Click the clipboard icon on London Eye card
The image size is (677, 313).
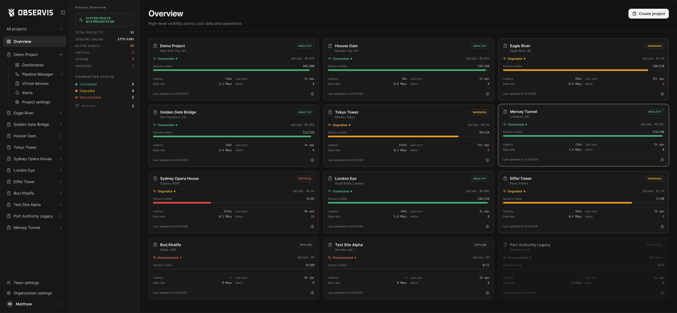(x=330, y=178)
